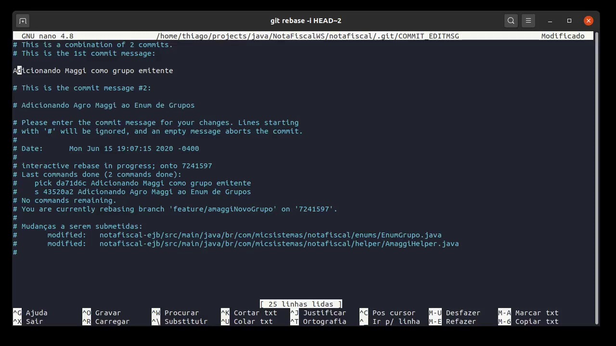Image resolution: width=616 pixels, height=346 pixels.
Task: Click the 's 43520a2' squash command line
Action: tap(132, 192)
